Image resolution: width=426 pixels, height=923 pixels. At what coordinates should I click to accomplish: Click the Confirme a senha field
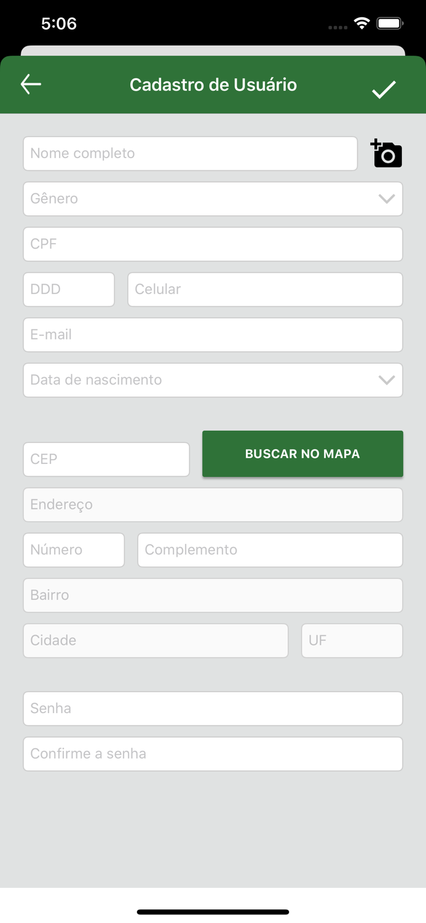(x=213, y=754)
